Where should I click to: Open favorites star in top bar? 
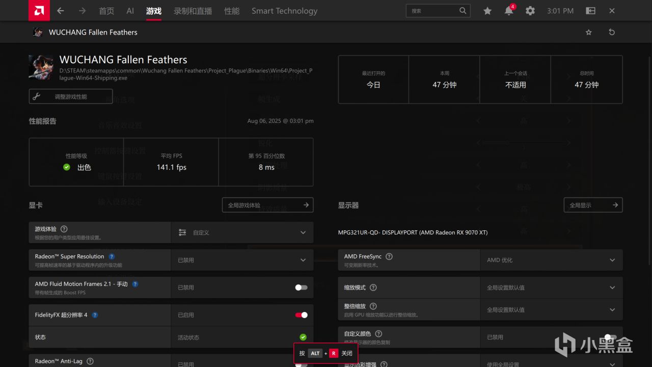pyautogui.click(x=487, y=11)
